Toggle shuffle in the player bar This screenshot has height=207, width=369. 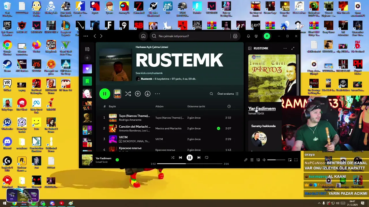click(173, 158)
